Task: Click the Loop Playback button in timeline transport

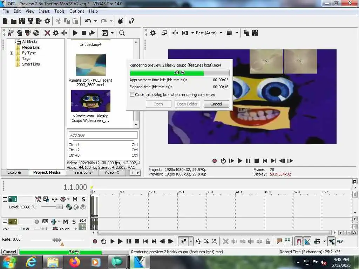Action: click(103, 241)
